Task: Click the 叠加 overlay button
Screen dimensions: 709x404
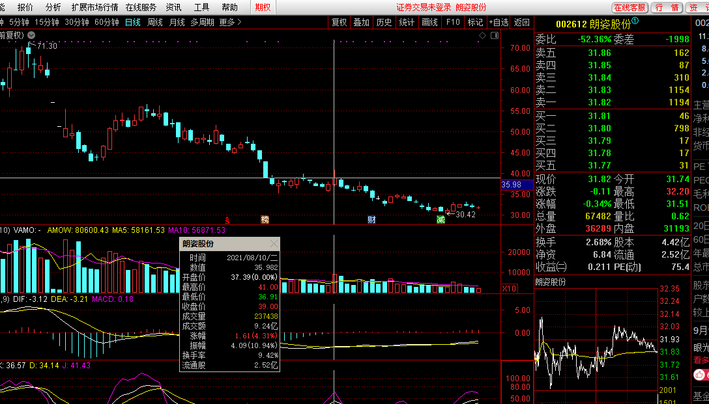Action: coord(361,22)
